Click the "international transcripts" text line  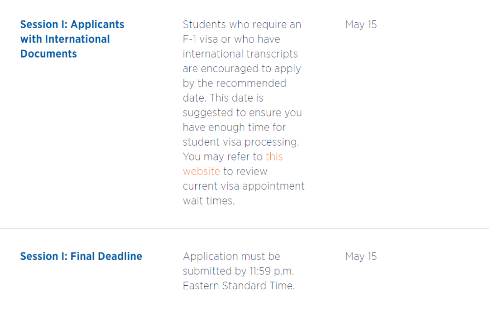(240, 54)
